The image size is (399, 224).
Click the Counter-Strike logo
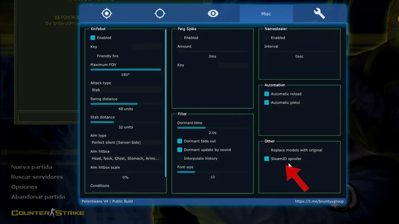click(x=48, y=213)
